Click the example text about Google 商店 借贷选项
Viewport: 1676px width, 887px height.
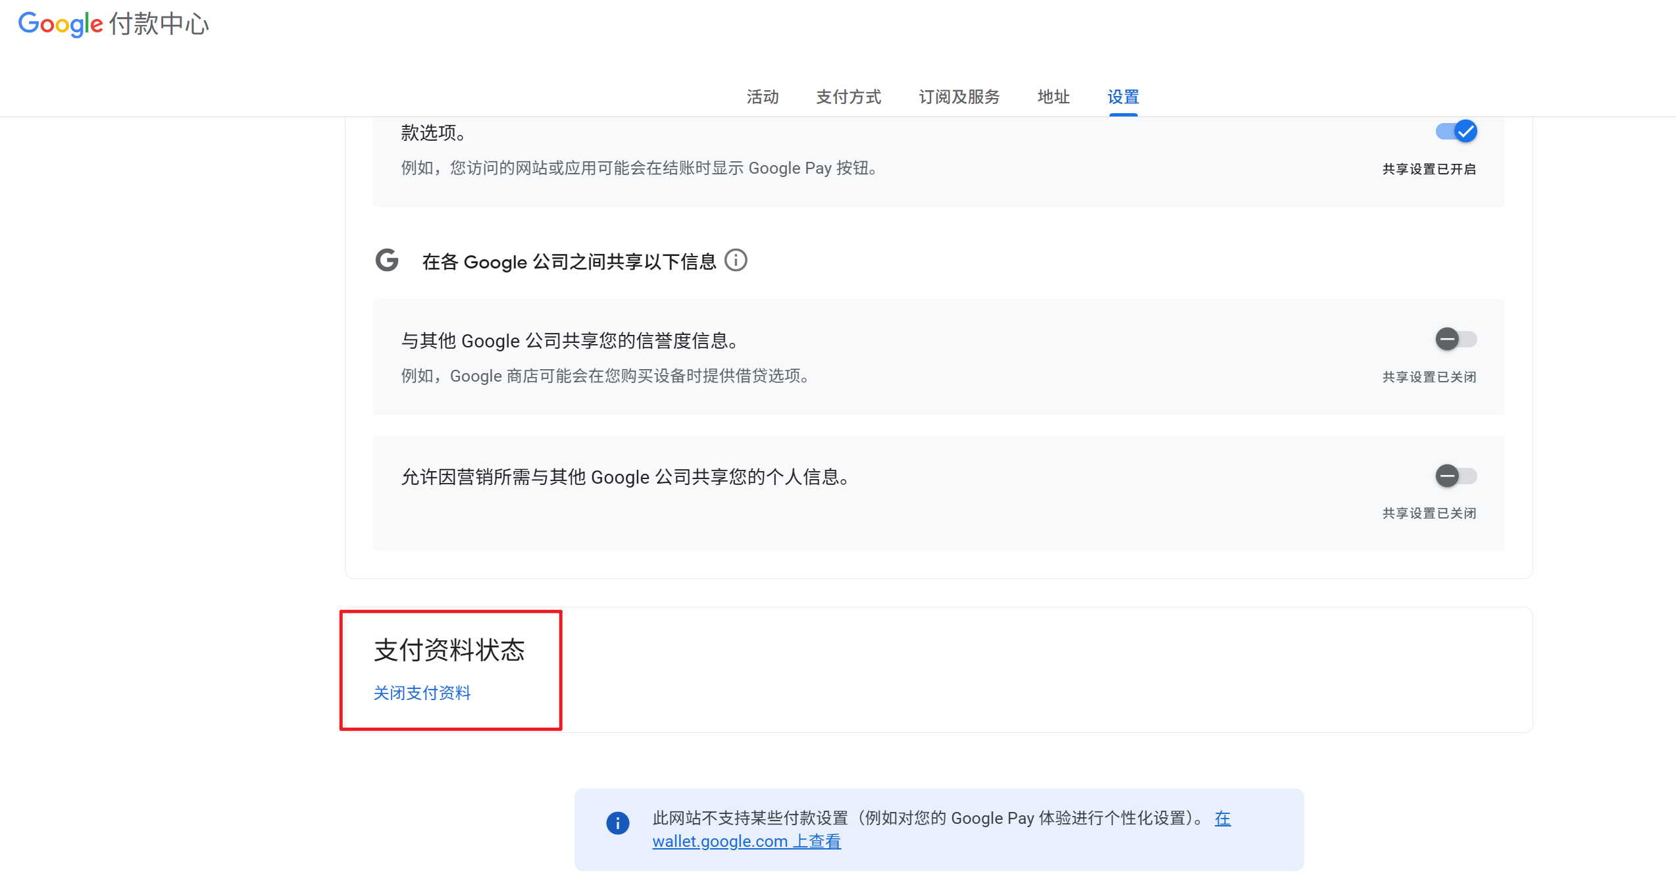(605, 376)
